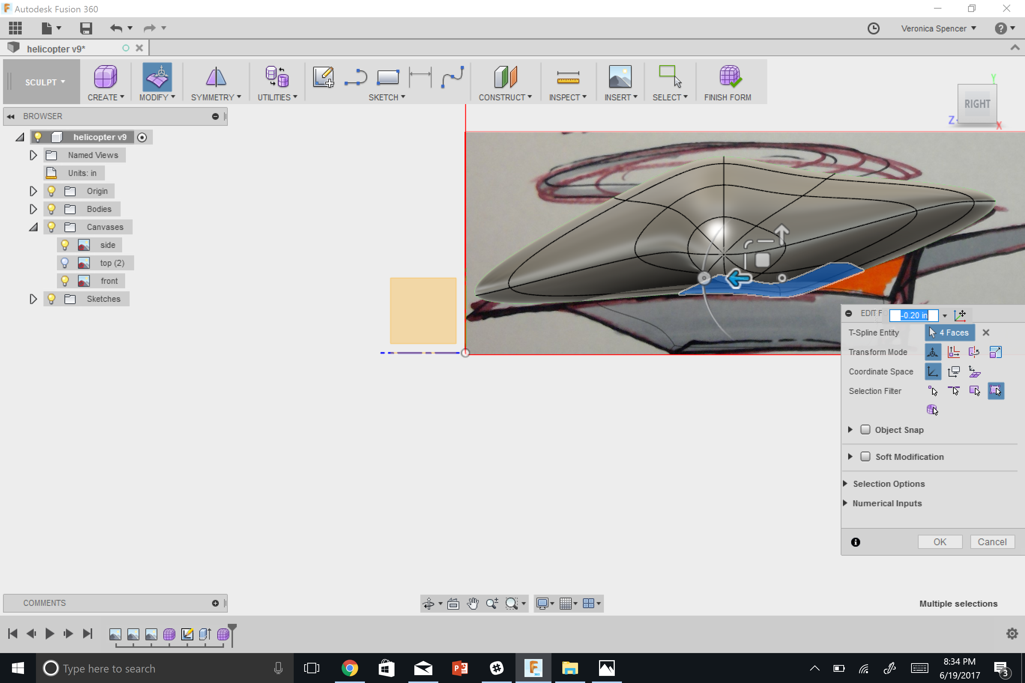This screenshot has height=683, width=1025.
Task: Open the MODIFY menu
Action: [x=157, y=98]
